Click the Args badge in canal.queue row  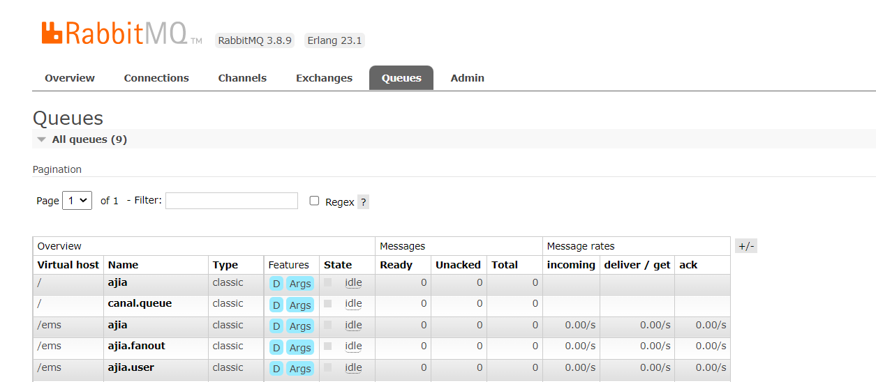tap(300, 305)
